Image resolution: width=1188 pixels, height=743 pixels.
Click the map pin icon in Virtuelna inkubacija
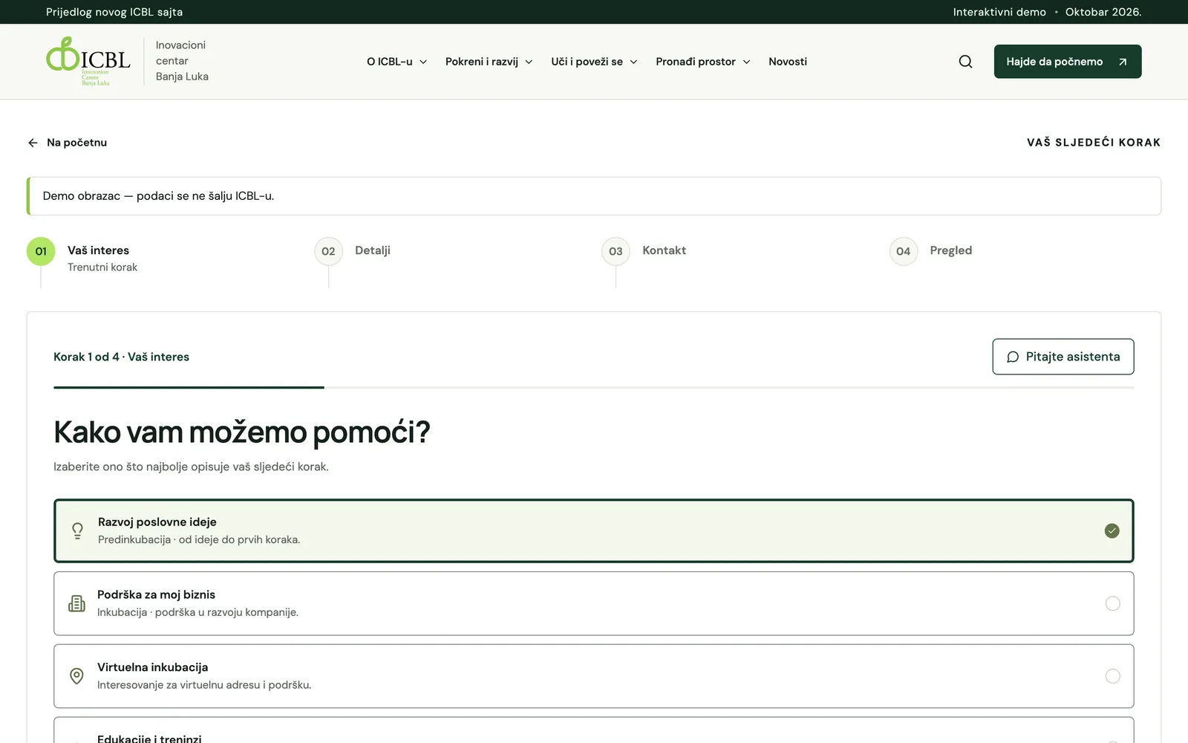76,676
